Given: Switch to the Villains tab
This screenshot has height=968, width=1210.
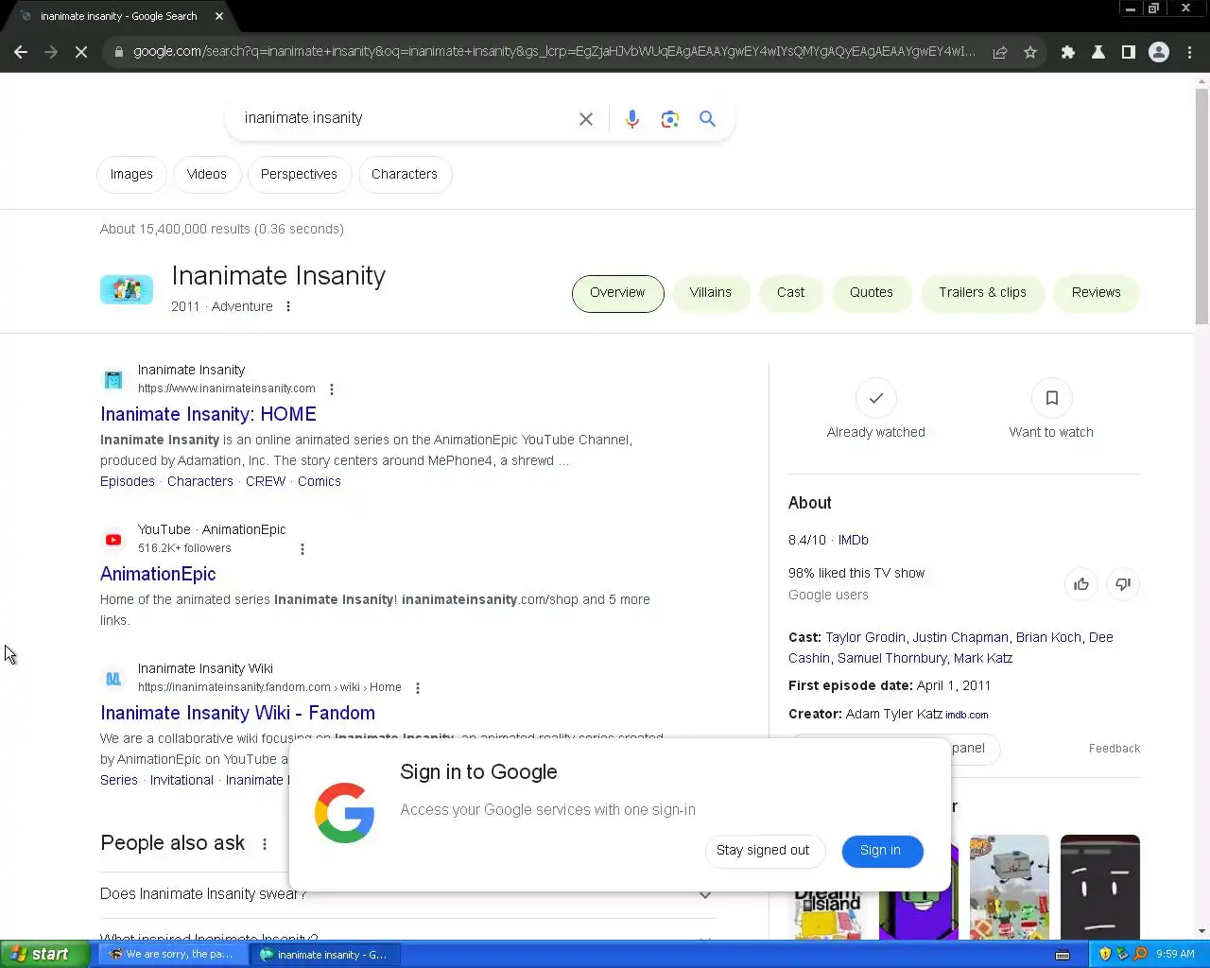Looking at the screenshot, I should click(x=711, y=293).
